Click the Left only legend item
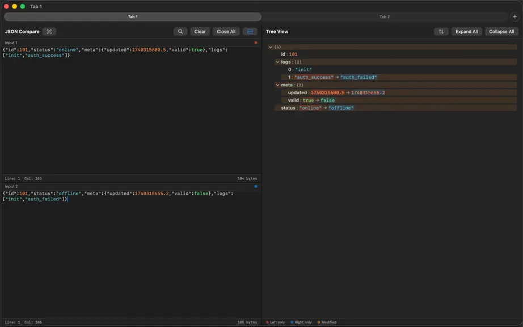 pos(276,322)
